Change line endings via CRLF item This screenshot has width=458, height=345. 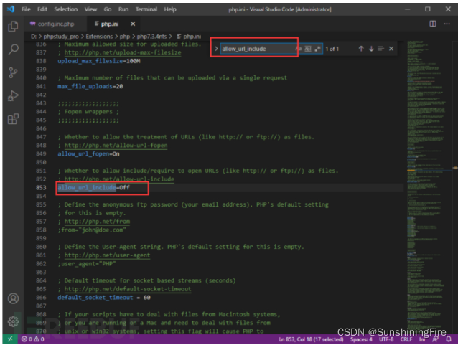(406, 339)
